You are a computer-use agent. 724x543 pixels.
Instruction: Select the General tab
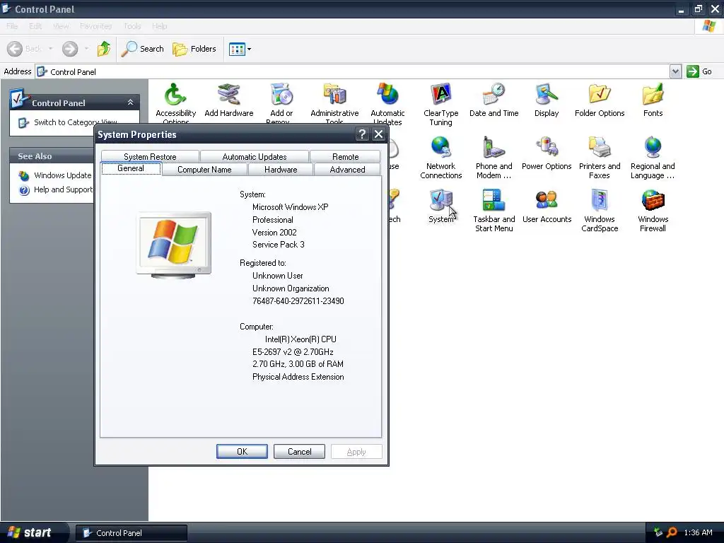tap(131, 168)
